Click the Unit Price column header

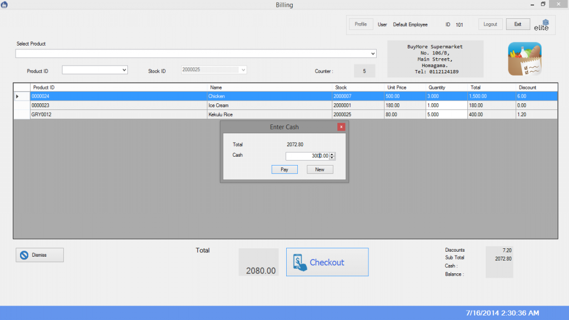[397, 87]
